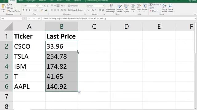Collapse the ribbon with chevron
This screenshot has height=110, width=197.
point(195,14)
